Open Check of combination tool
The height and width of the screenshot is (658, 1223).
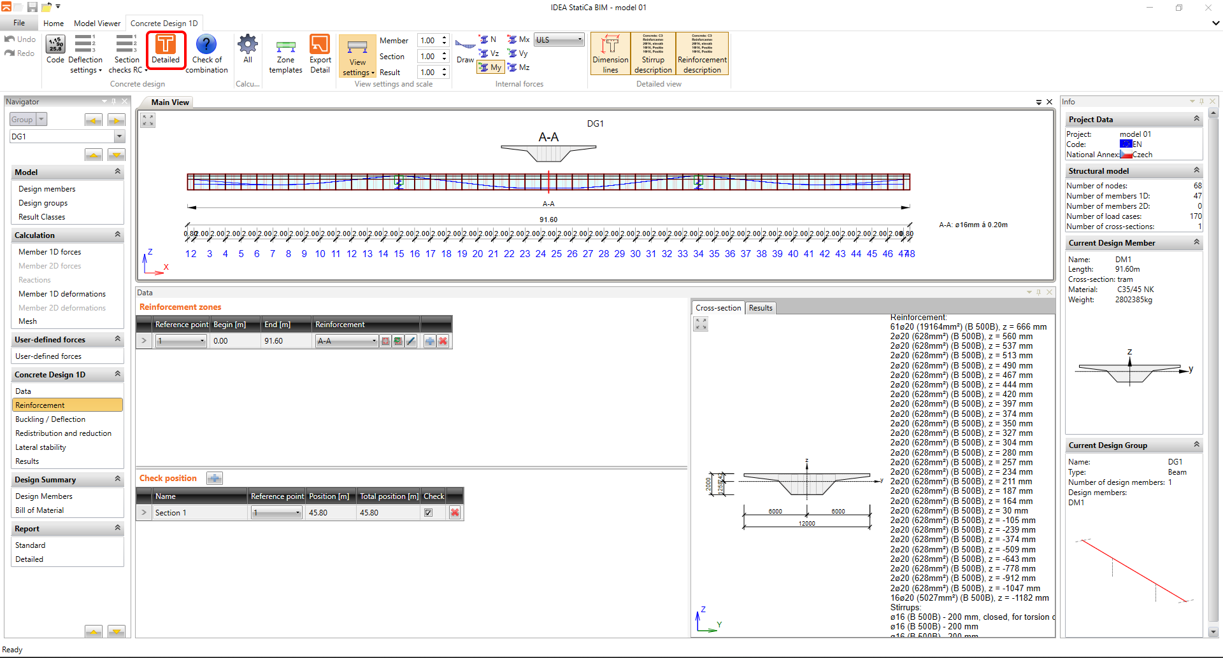point(206,53)
